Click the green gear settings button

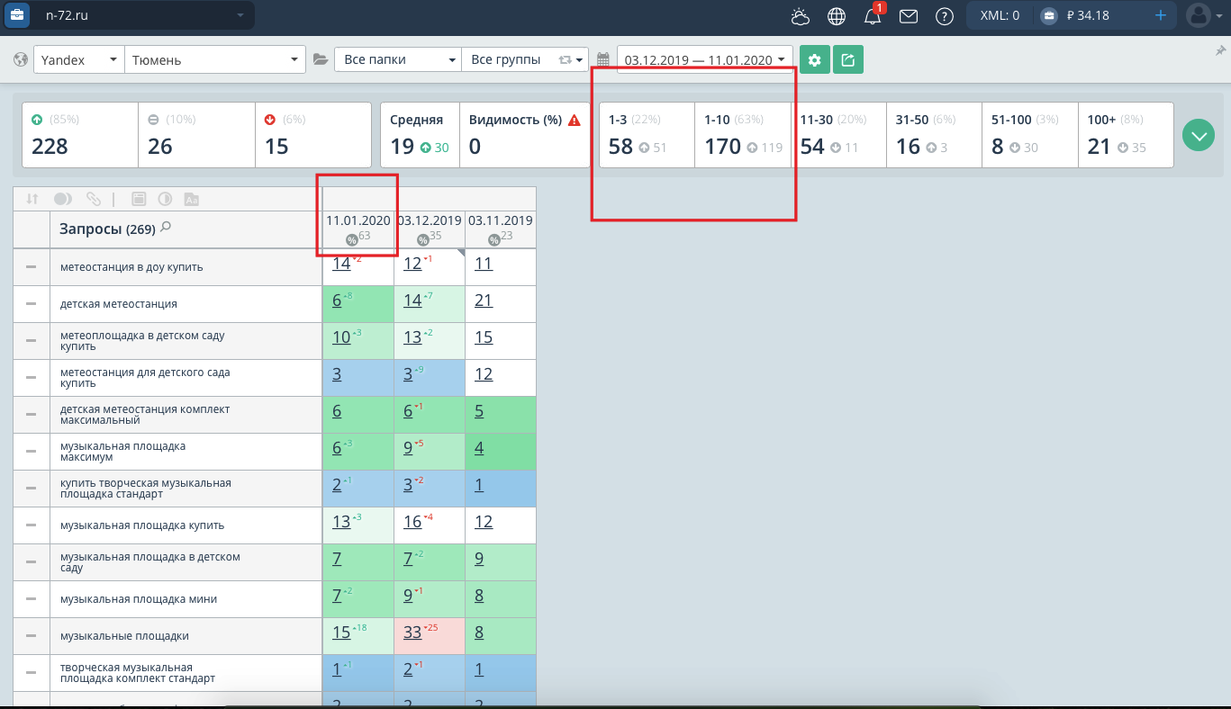pyautogui.click(x=815, y=60)
